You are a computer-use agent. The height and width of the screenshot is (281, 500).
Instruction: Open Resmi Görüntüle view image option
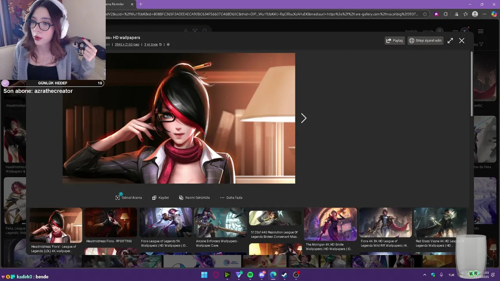click(195, 197)
